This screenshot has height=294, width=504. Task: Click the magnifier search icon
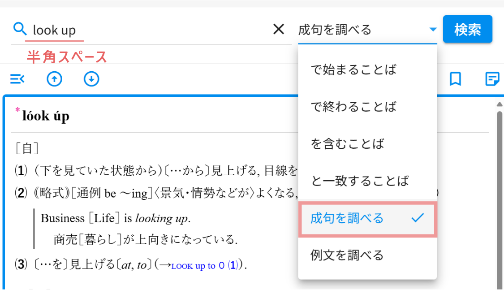(x=20, y=29)
